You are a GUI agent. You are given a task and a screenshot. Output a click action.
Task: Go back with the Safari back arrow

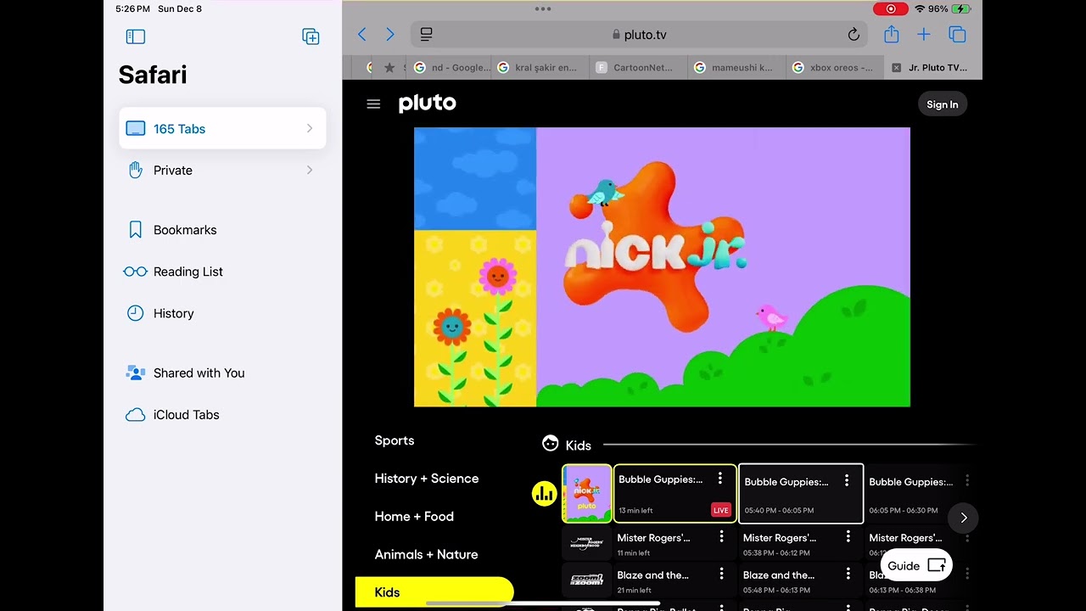pos(362,35)
